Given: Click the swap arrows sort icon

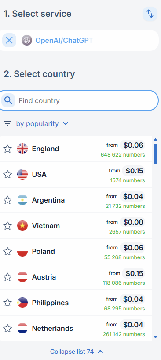Looking at the screenshot, I should click(x=150, y=14).
